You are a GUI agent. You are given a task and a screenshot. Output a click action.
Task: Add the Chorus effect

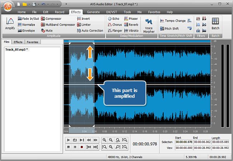[x=115, y=24]
